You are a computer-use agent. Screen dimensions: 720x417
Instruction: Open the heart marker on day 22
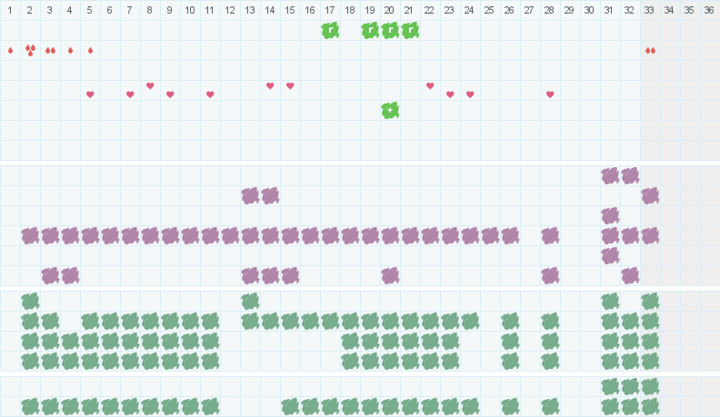[430, 86]
